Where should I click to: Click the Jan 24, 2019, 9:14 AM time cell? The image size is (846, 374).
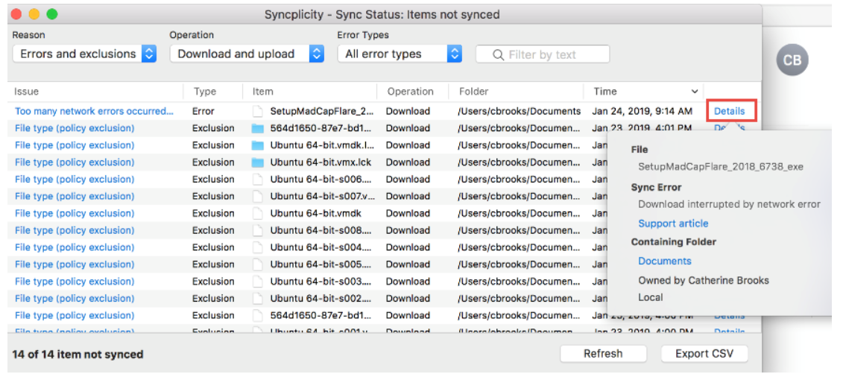coord(642,111)
